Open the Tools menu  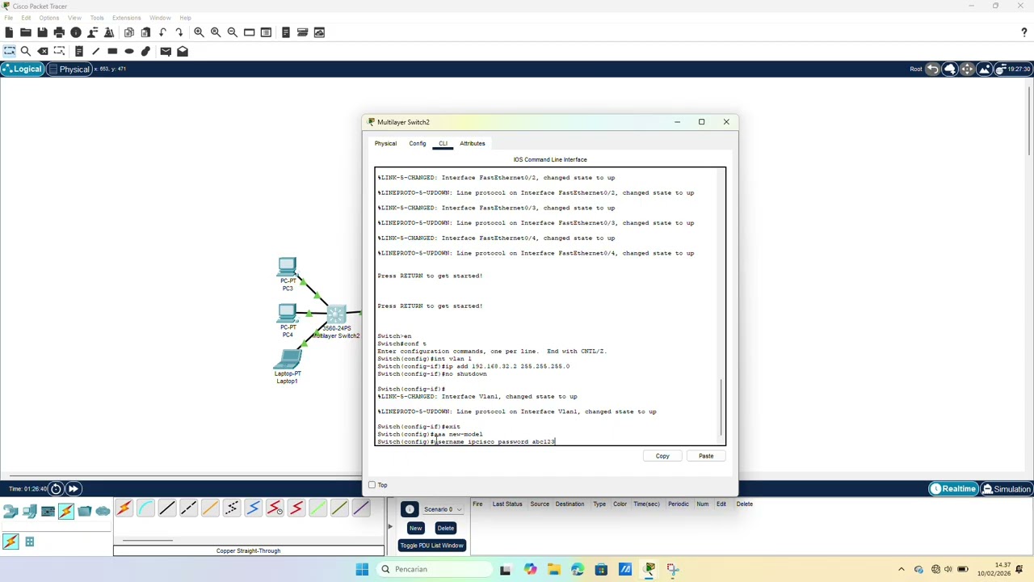[x=97, y=18]
